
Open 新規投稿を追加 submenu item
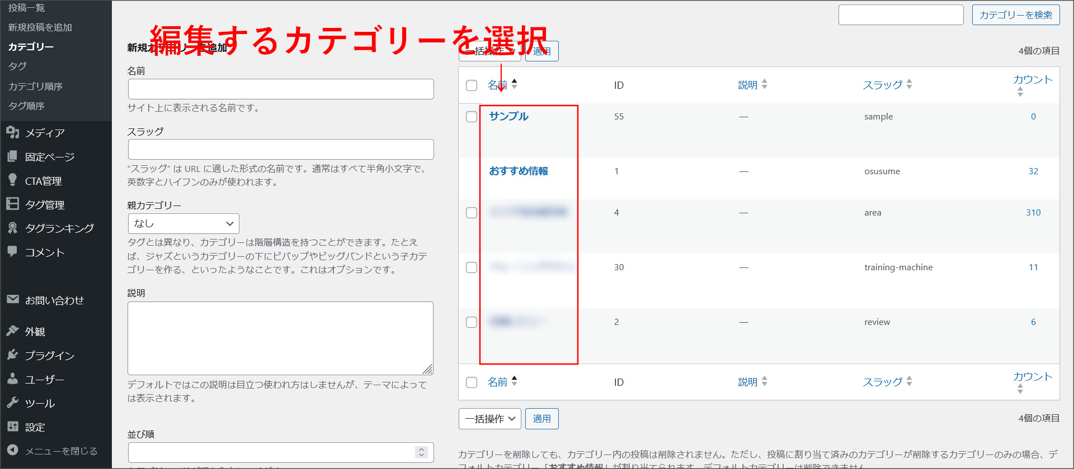point(40,27)
